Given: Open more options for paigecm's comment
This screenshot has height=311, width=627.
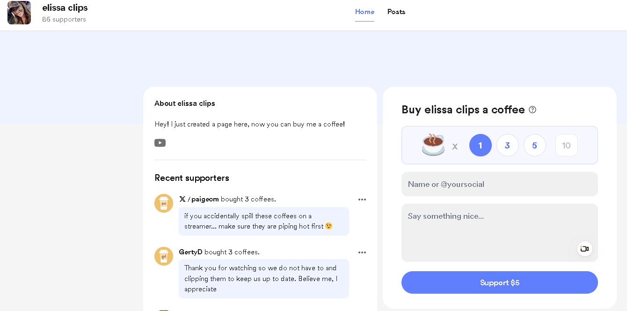Looking at the screenshot, I should click(x=362, y=200).
